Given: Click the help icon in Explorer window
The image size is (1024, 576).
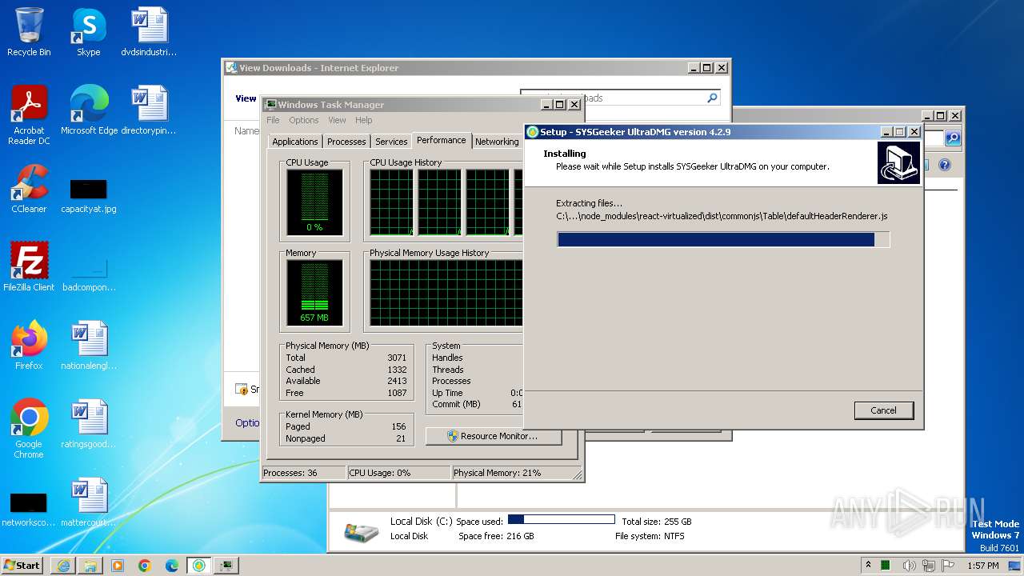Looking at the screenshot, I should point(945,165).
